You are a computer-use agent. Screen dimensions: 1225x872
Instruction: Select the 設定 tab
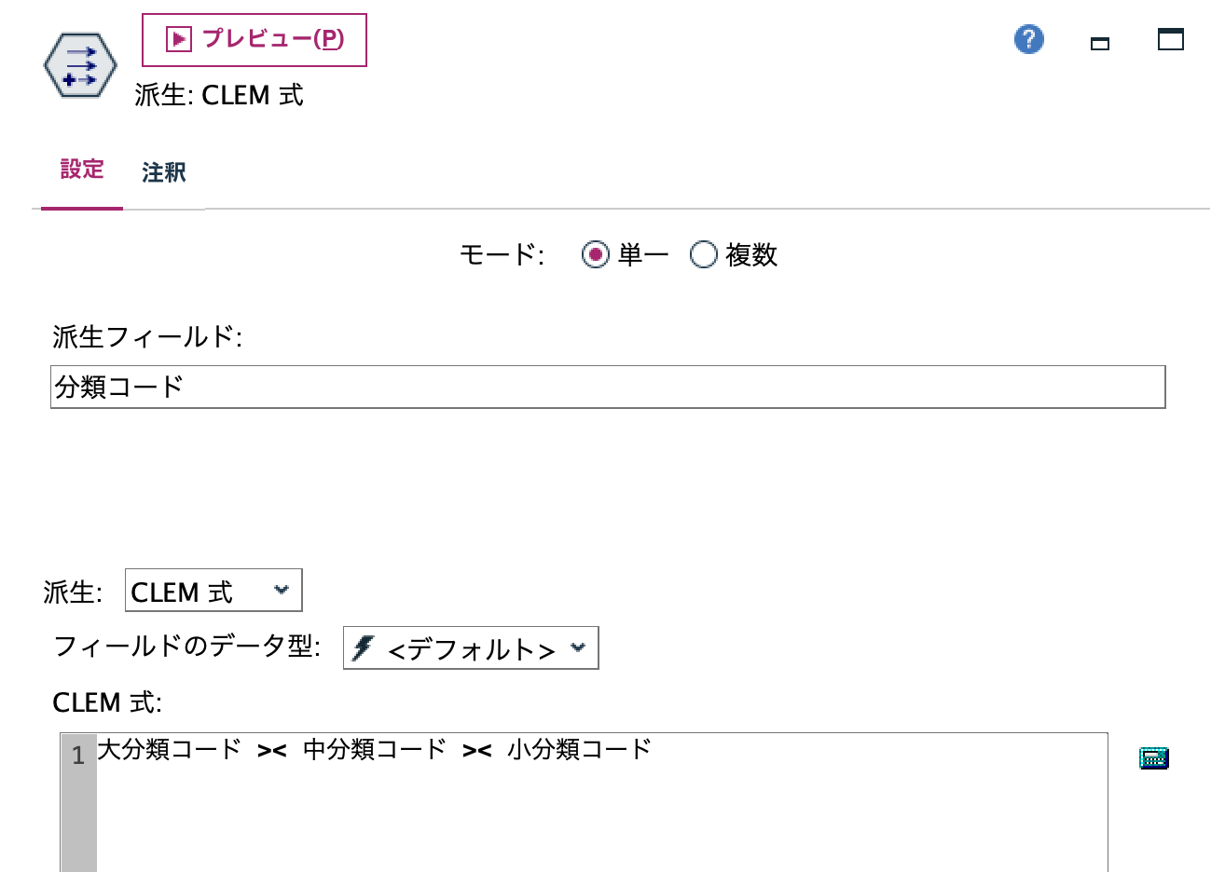[x=82, y=170]
